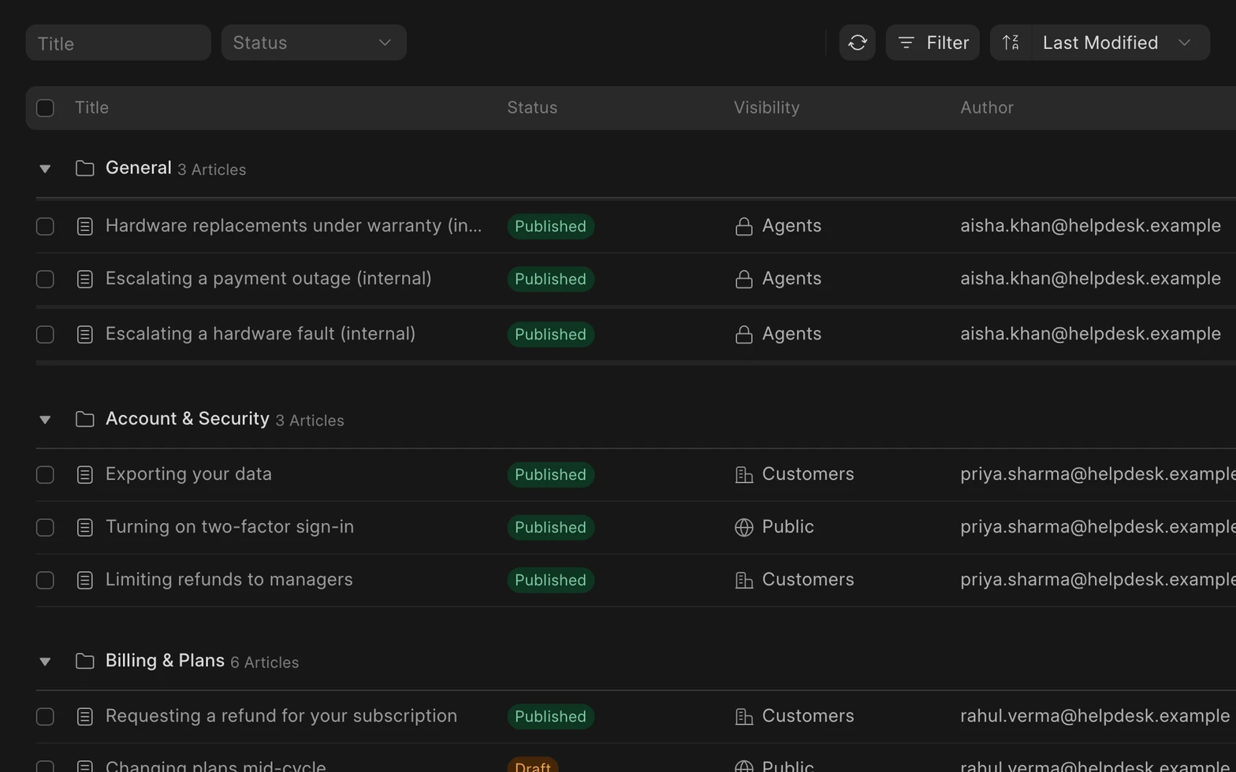The width and height of the screenshot is (1236, 772).
Task: Check the Hardware replacements under warranty row
Action: 45,227
